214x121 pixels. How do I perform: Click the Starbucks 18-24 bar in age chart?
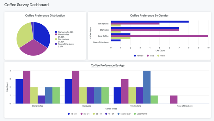pos(68,91)
